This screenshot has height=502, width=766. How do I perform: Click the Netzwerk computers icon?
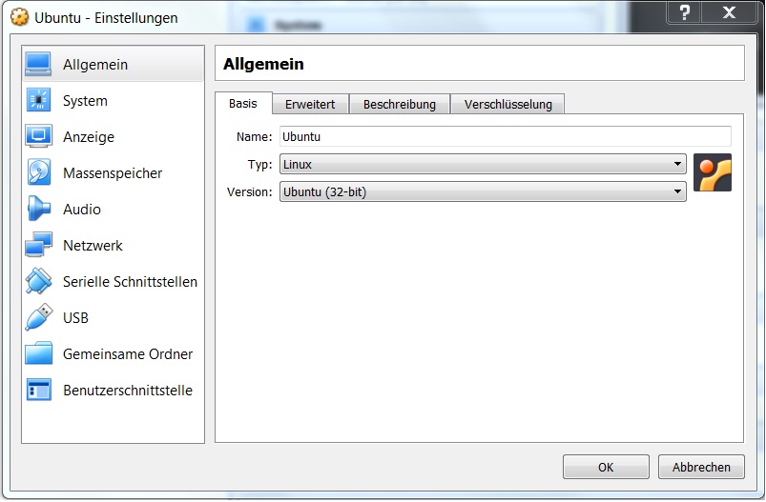[x=38, y=245]
